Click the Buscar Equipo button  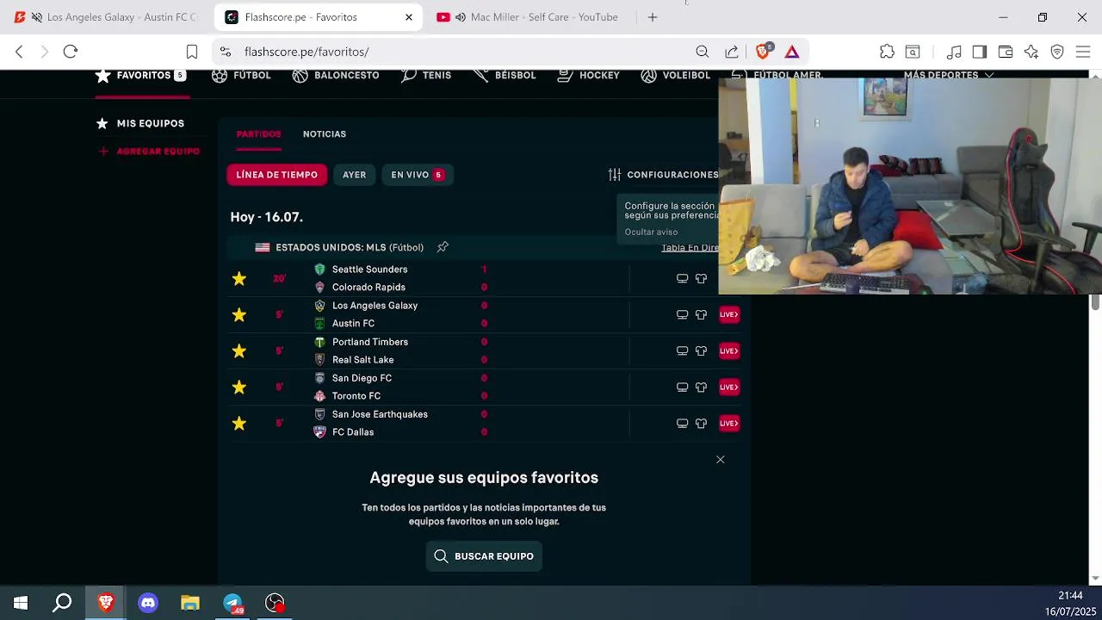pyautogui.click(x=484, y=556)
